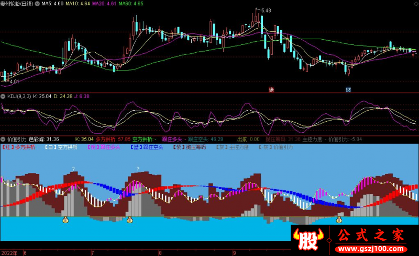419x256 pixels.
Task: Select the MA60: 4.65 moving average label
Action: click(131, 4)
